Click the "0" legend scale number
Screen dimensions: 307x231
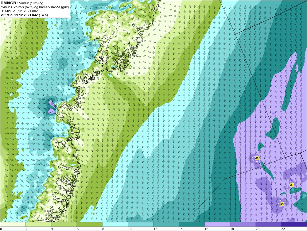(1, 229)
